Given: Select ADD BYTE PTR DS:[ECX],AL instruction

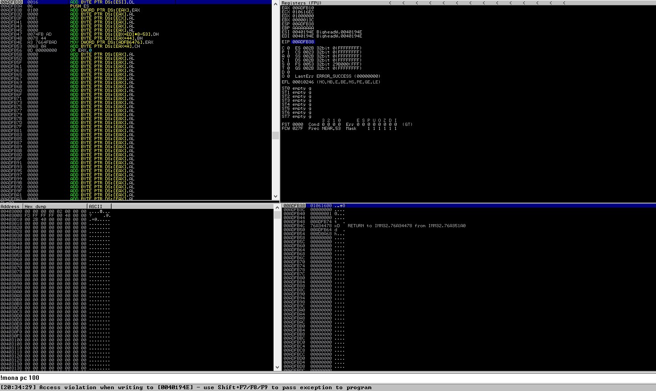Looking at the screenshot, I should click(136, 18).
